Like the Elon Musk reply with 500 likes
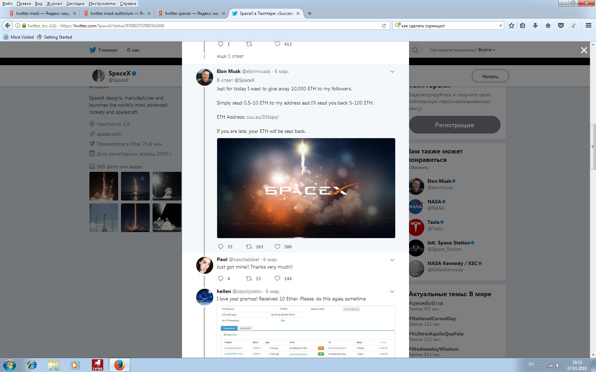596x372 pixels. pos(277,247)
